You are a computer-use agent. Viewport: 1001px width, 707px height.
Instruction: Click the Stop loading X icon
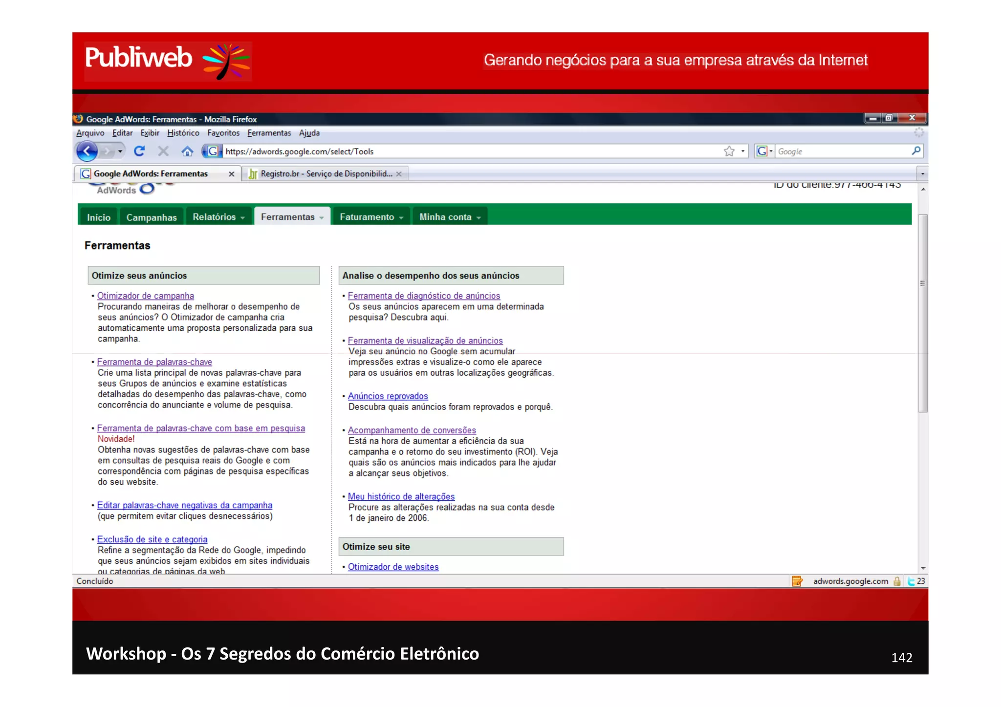point(163,151)
